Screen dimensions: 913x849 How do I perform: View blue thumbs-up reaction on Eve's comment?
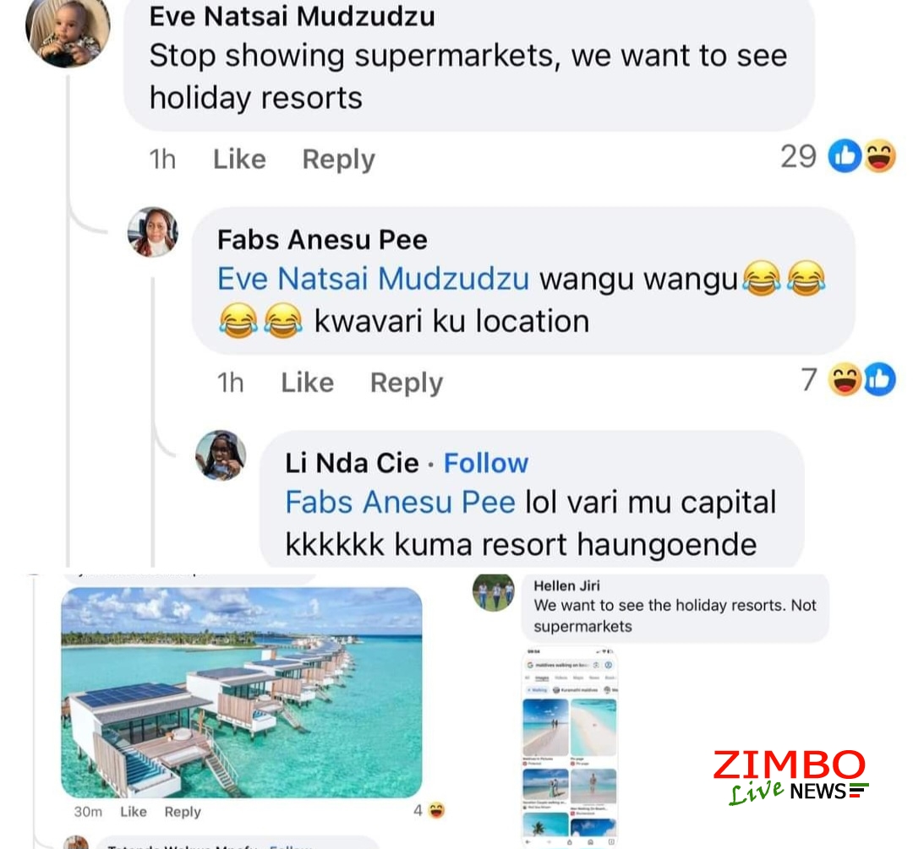845,156
